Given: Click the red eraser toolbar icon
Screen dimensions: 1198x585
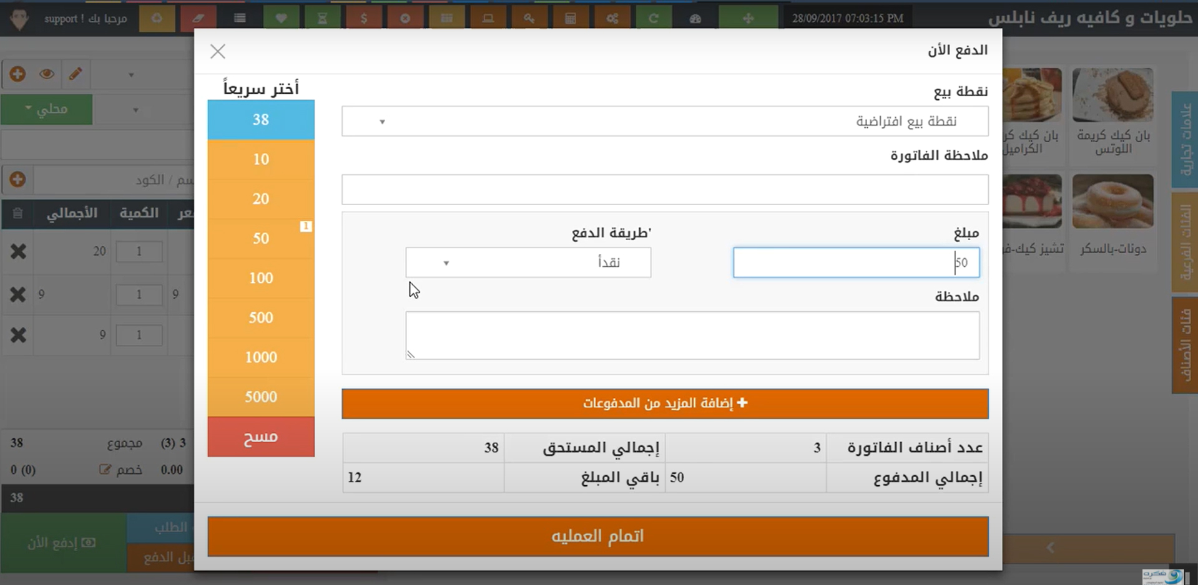Looking at the screenshot, I should coord(199,18).
